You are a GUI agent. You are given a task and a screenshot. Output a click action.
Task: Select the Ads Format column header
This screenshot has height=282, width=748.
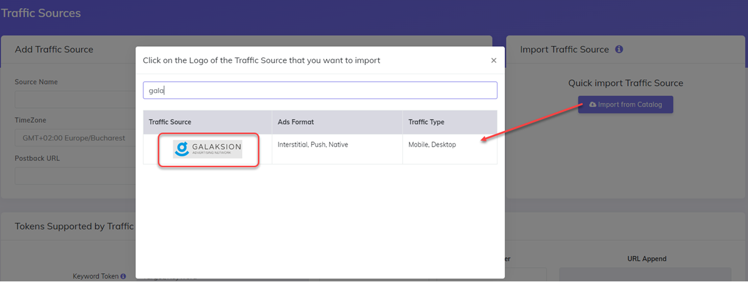point(295,122)
